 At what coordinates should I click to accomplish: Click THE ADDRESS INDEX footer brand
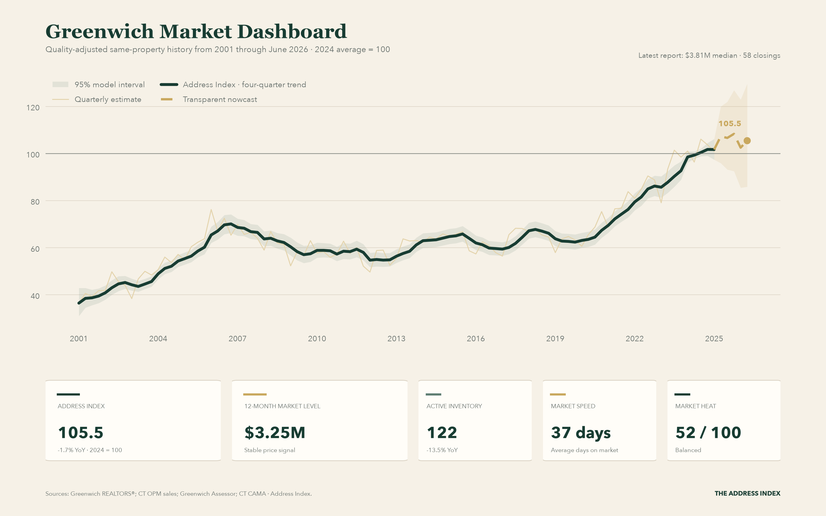click(x=747, y=494)
